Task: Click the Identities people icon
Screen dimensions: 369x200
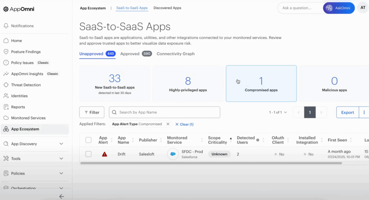Action: coord(6,96)
